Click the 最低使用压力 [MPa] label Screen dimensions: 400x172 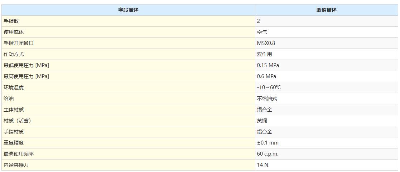pos(26,65)
